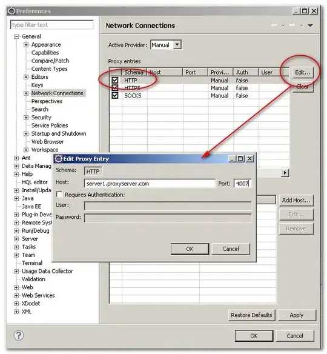The width and height of the screenshot is (327, 354).
Task: Click the back navigation arrow icon
Action: click(274, 25)
